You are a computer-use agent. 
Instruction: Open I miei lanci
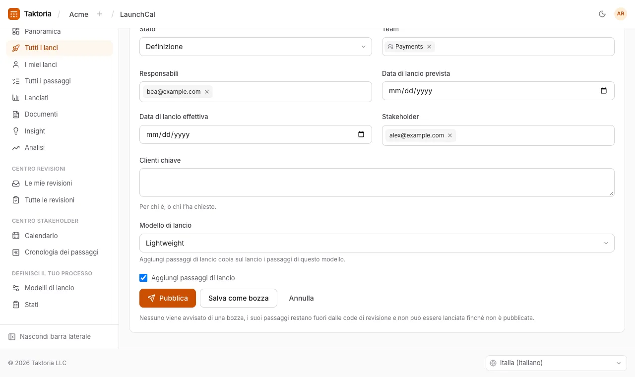60,64
